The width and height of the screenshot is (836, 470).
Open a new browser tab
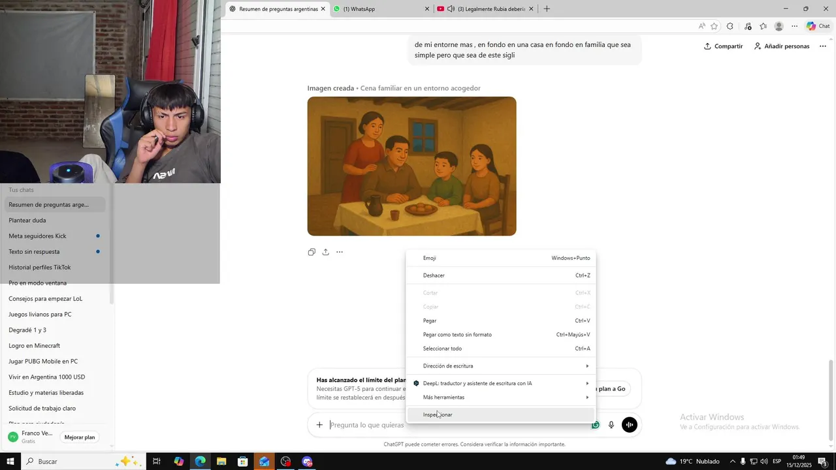pos(547,9)
